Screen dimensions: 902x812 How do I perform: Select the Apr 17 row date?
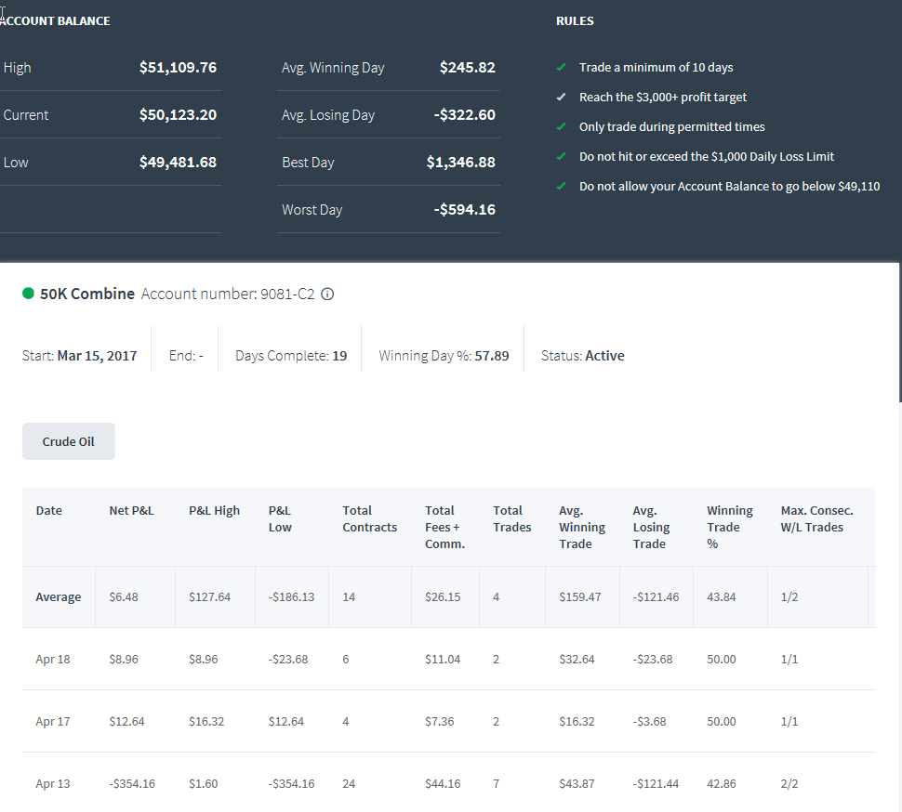53,721
